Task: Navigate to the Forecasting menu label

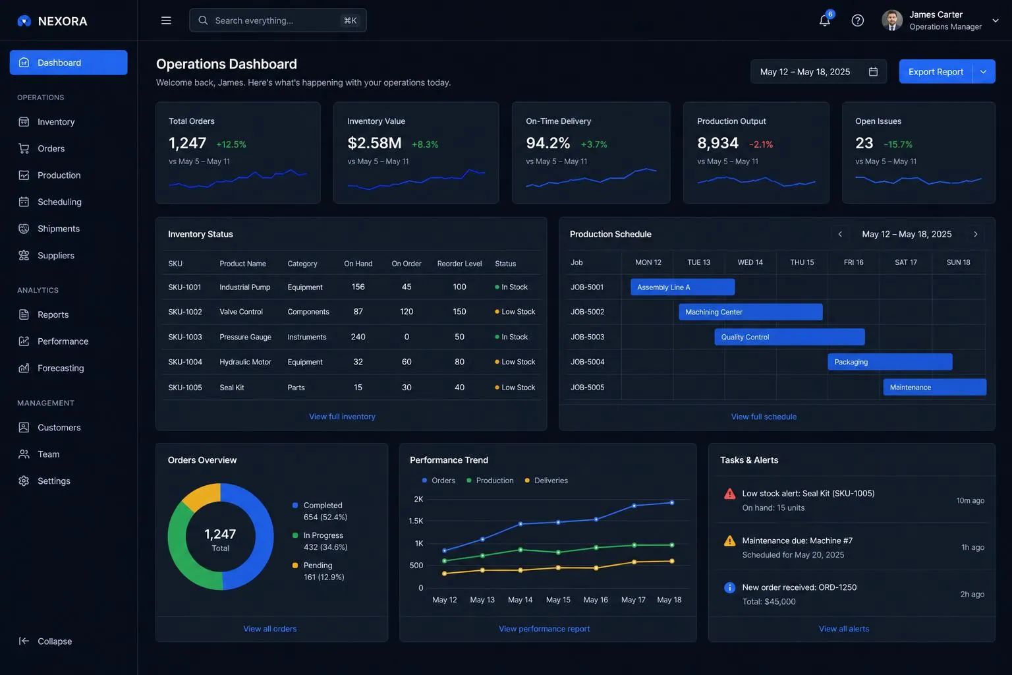Action: 61,368
